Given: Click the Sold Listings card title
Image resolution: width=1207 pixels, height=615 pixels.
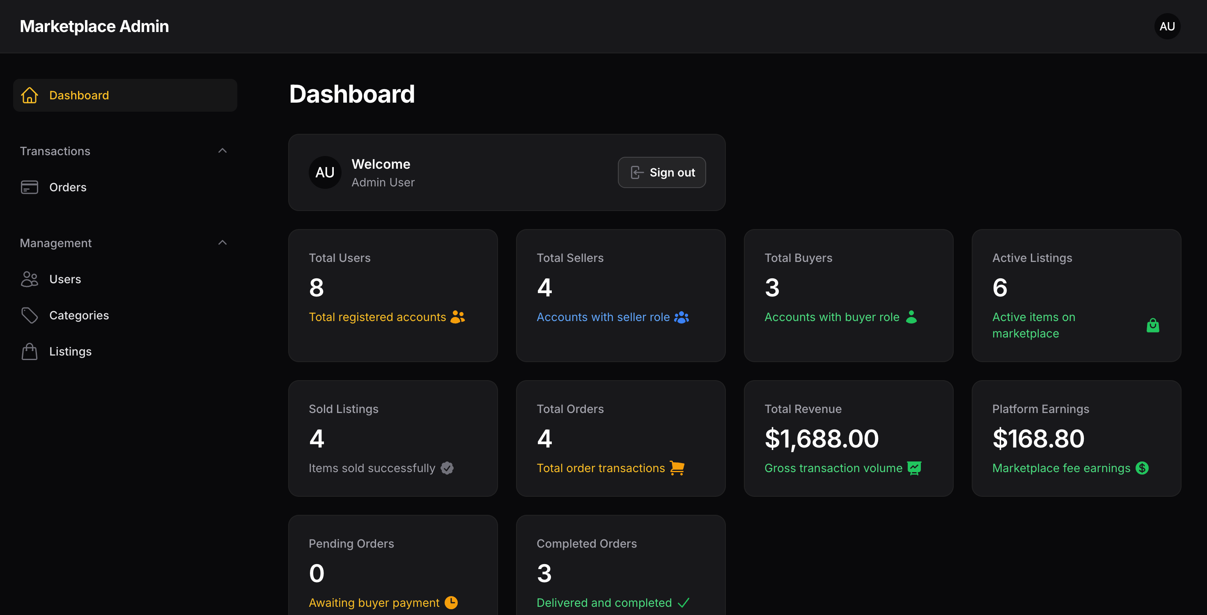Looking at the screenshot, I should click(344, 409).
